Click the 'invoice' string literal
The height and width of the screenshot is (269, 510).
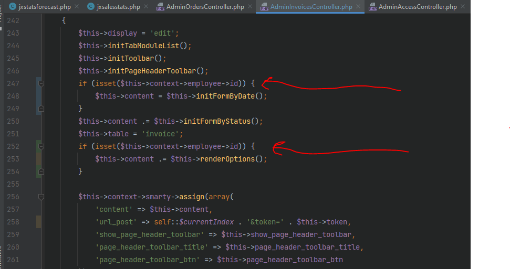(x=160, y=134)
